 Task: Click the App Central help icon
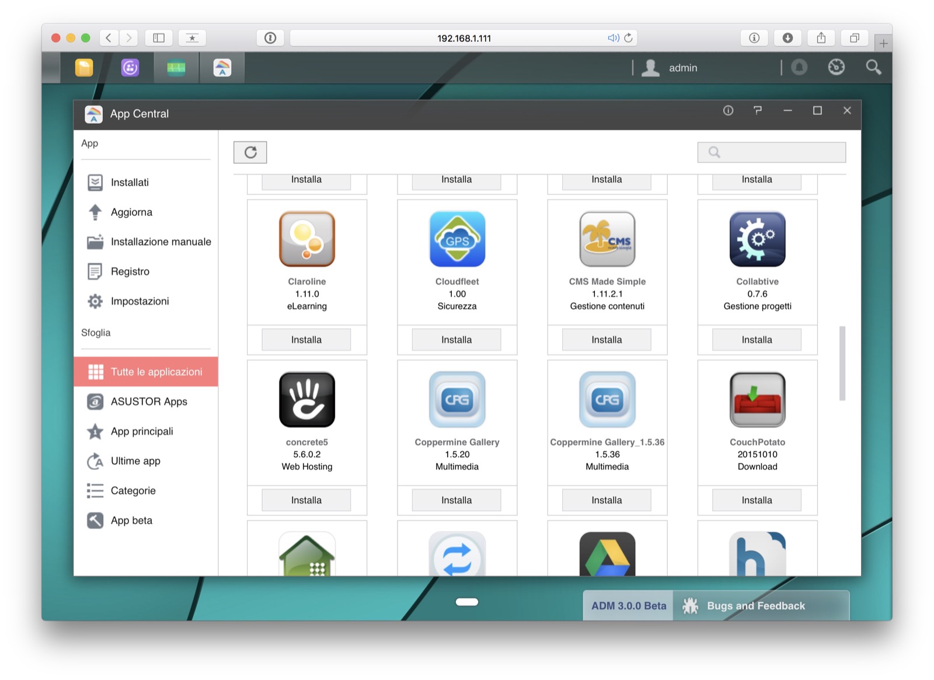(x=758, y=110)
